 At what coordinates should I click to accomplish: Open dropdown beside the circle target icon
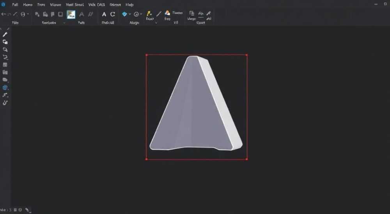click(x=141, y=14)
